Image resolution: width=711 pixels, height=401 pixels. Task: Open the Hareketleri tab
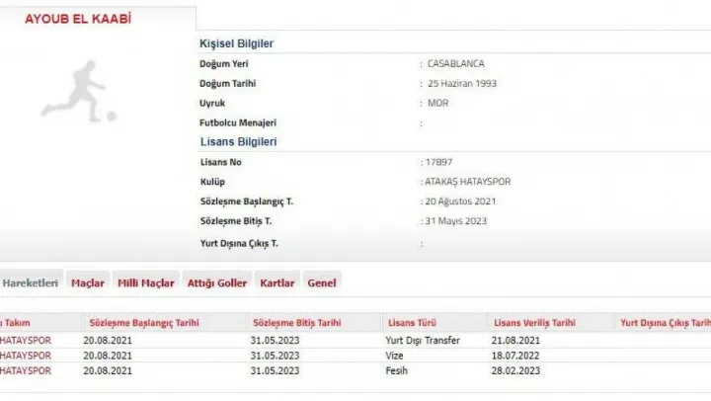(32, 282)
